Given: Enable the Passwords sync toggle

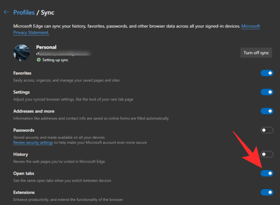Looking at the screenshot, I should point(267,130).
